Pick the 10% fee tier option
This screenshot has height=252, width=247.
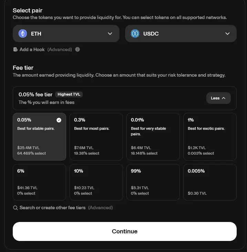point(96,182)
